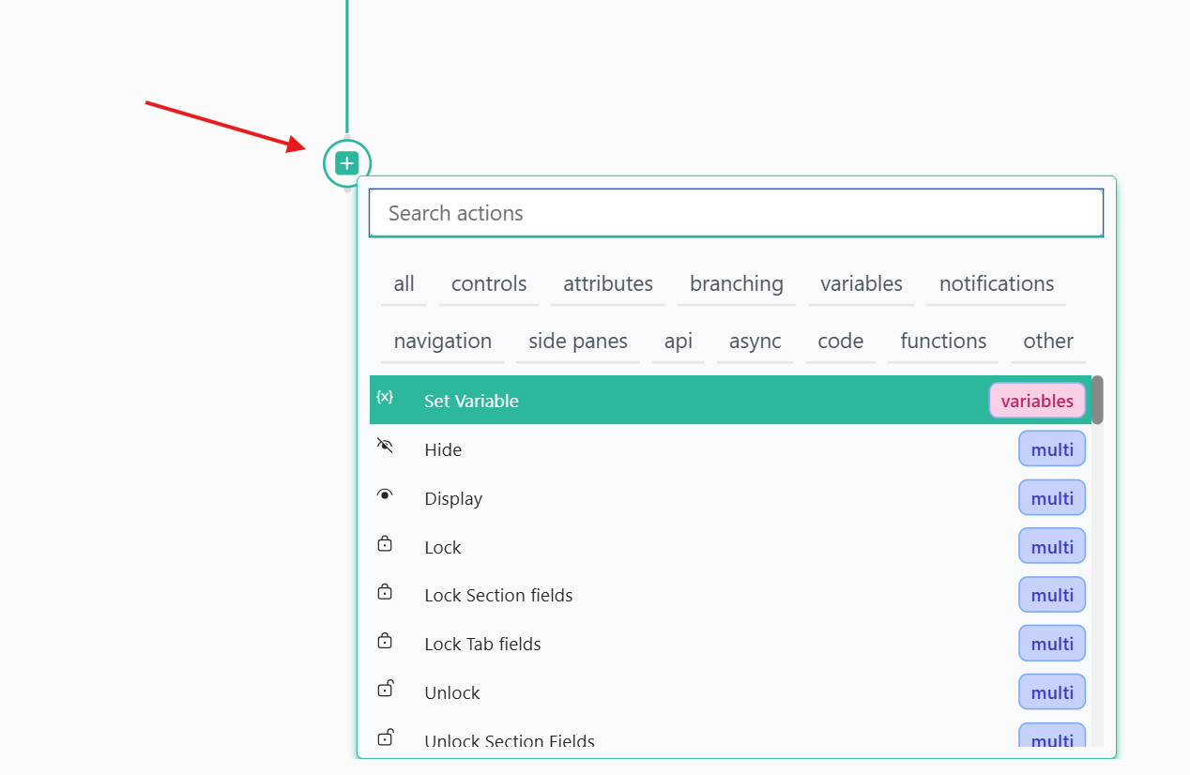The width and height of the screenshot is (1190, 775).
Task: Select the Unlock action
Action: coord(730,692)
